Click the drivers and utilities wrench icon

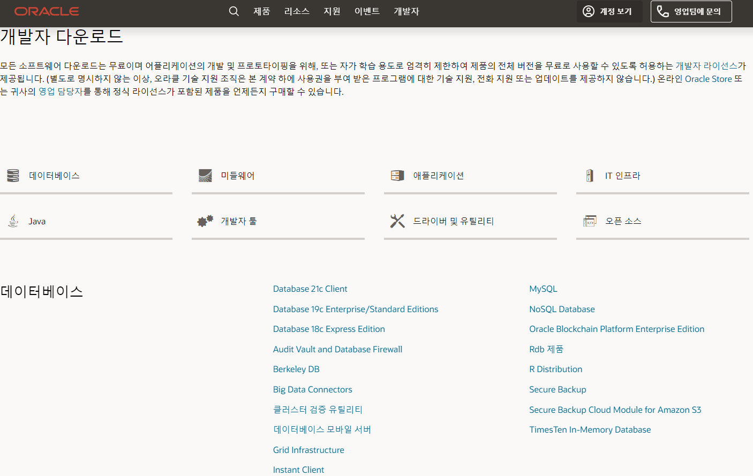coord(397,221)
